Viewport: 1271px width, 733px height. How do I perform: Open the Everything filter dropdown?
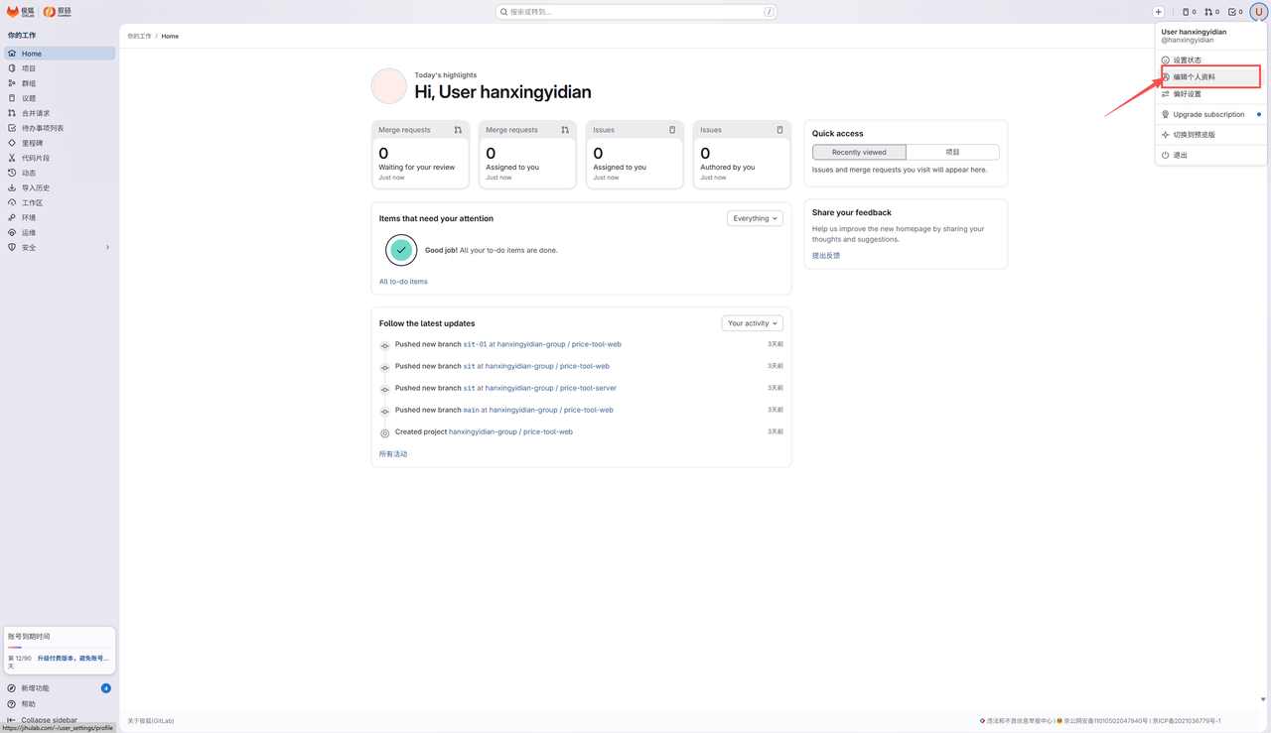point(755,218)
